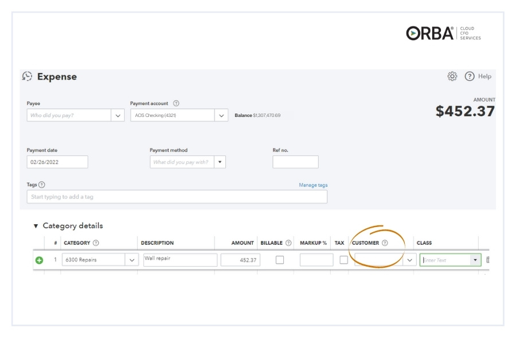Click the green add line icon
Viewport: 516px width, 344px height.
[x=39, y=260]
